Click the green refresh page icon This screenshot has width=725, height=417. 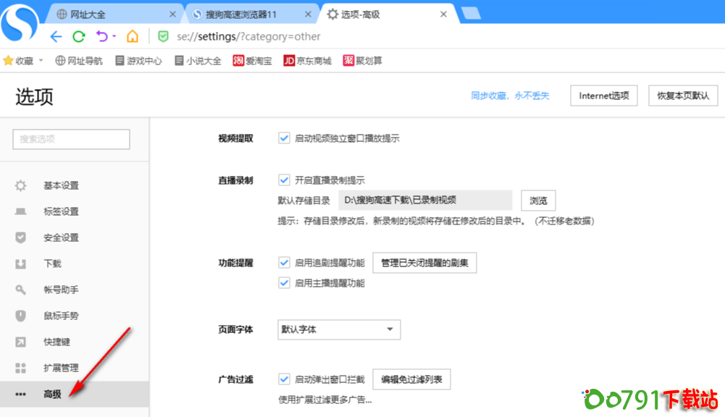tap(78, 37)
